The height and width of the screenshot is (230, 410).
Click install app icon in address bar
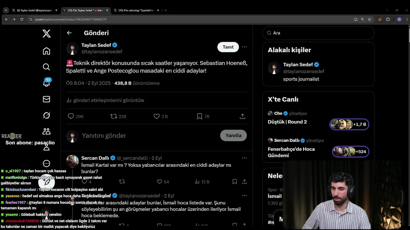click(x=356, y=19)
